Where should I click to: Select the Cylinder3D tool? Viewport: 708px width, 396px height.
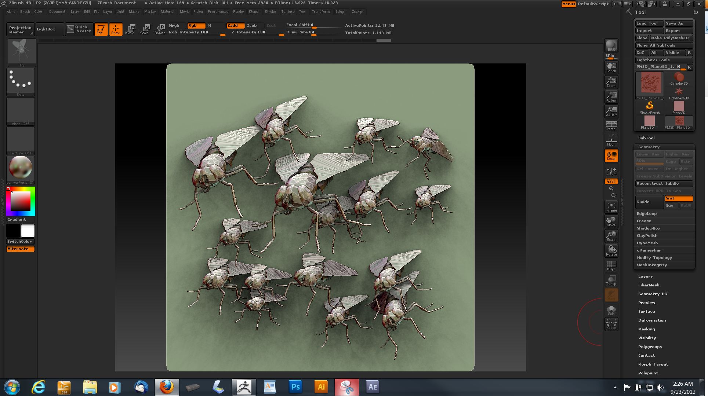679,78
